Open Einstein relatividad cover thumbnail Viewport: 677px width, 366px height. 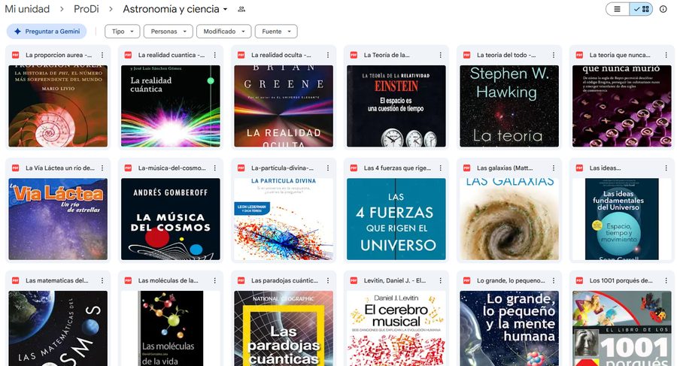click(x=396, y=106)
